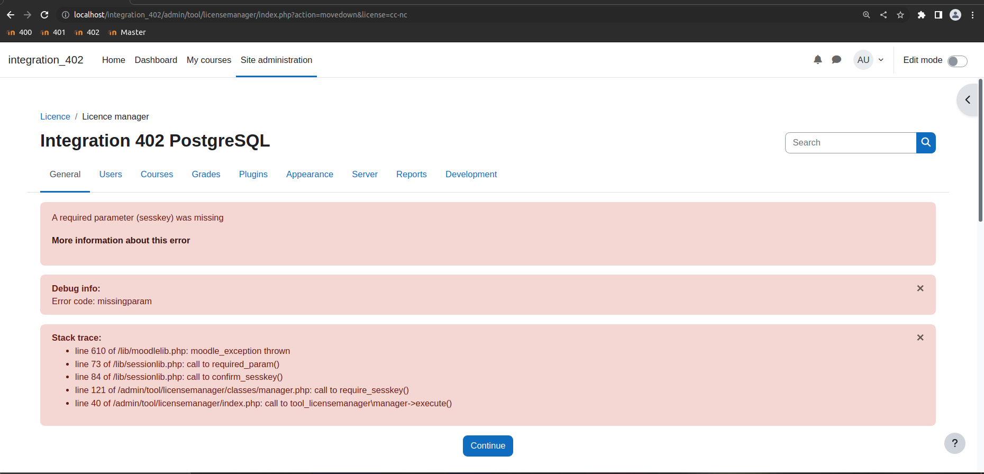Open the 401 bookmark

(53, 32)
